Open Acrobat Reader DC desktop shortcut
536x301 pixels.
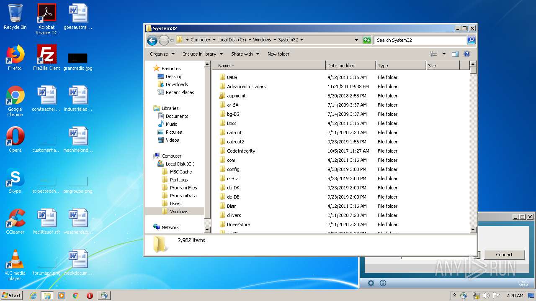[x=46, y=19]
